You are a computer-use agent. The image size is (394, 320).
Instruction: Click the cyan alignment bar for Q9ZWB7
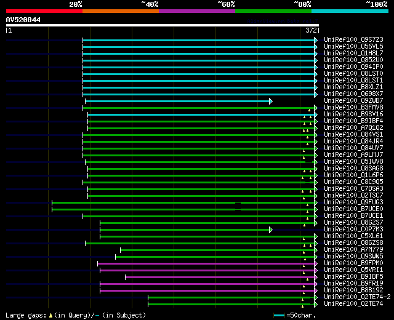point(177,101)
